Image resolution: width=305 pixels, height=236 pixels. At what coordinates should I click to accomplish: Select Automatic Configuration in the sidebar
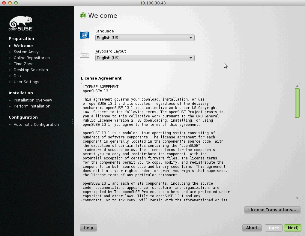36,124
